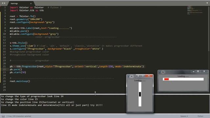Click 'to change the color line 15' text
210x118 pixels.
(x=19, y=99)
